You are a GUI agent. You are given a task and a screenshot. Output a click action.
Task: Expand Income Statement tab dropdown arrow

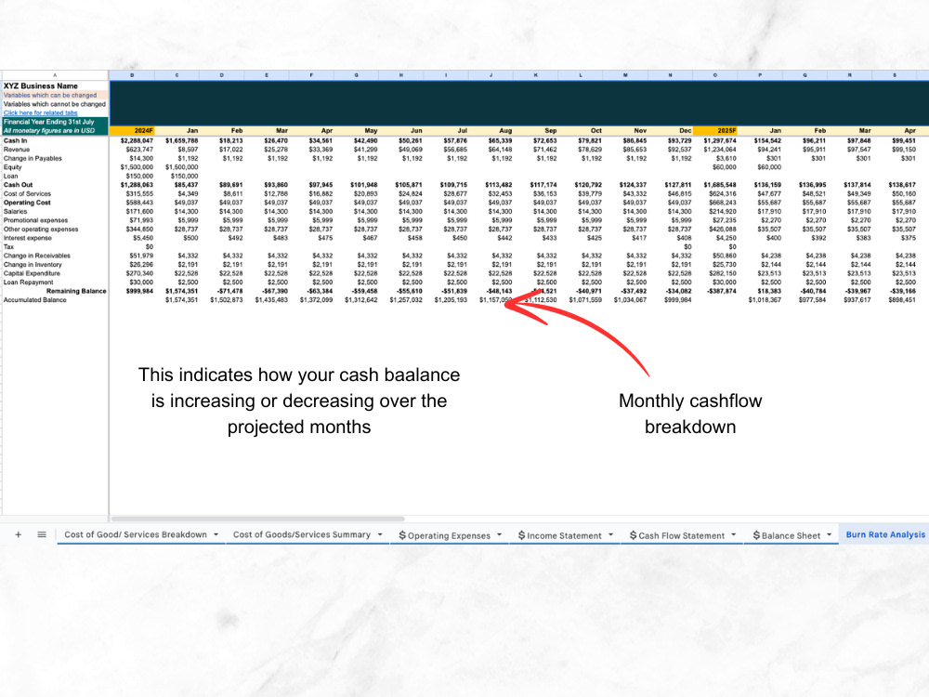coord(611,534)
